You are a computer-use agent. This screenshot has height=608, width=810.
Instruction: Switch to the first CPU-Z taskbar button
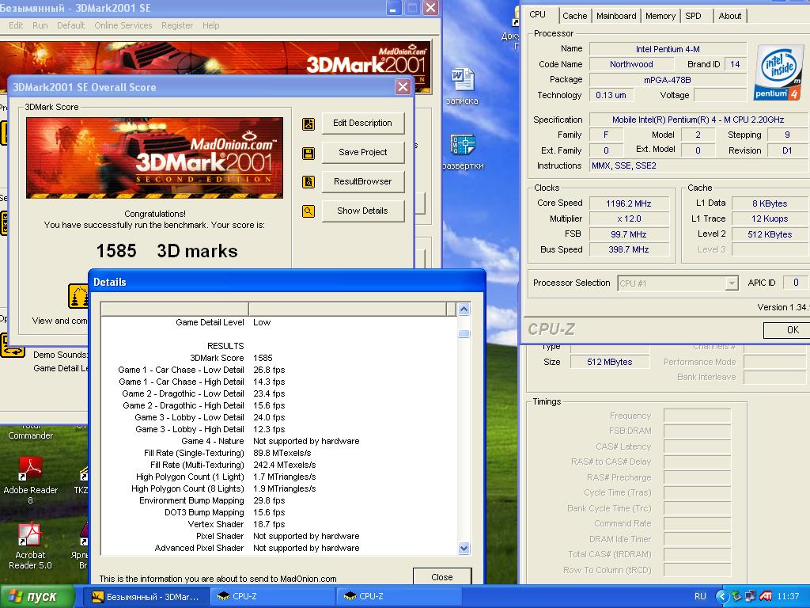(274, 597)
